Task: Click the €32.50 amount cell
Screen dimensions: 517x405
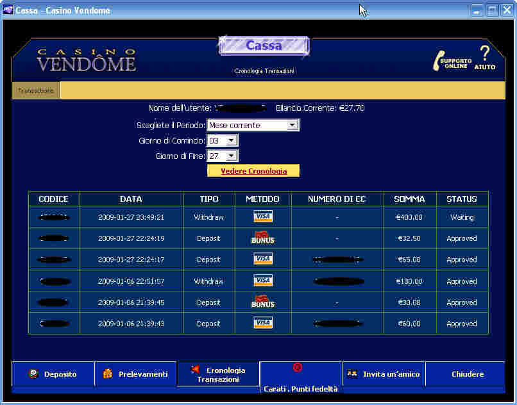Action: point(409,238)
